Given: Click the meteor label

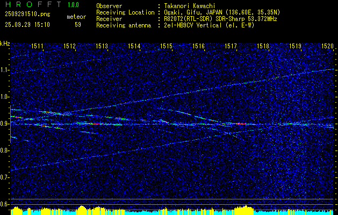Looking at the screenshot, I should coord(76,17).
